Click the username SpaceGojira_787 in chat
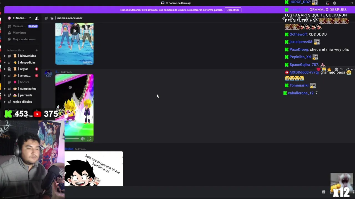 tap(304, 65)
